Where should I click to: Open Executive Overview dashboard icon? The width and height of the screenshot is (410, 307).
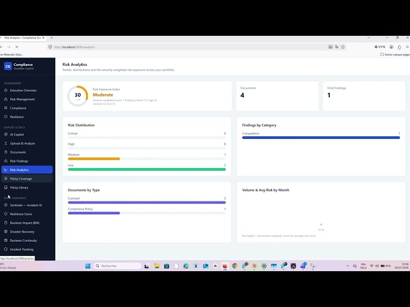(6, 90)
